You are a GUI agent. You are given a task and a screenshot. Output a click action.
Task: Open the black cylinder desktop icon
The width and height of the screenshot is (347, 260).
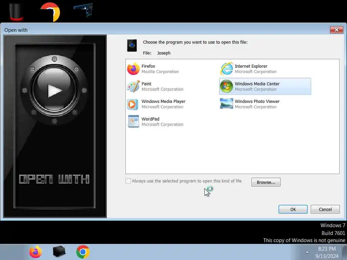[16, 11]
